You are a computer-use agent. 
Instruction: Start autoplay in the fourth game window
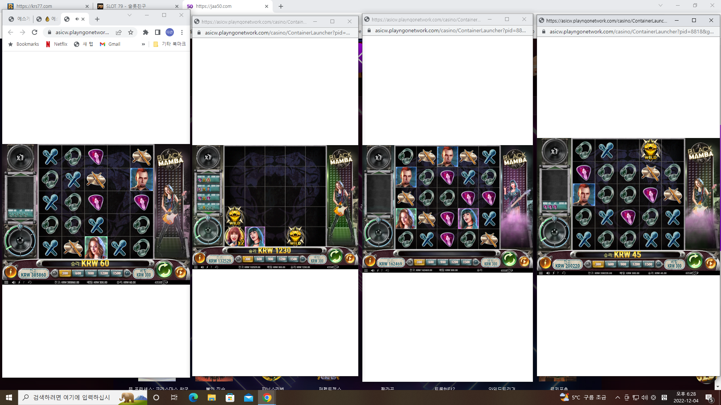[x=710, y=264]
